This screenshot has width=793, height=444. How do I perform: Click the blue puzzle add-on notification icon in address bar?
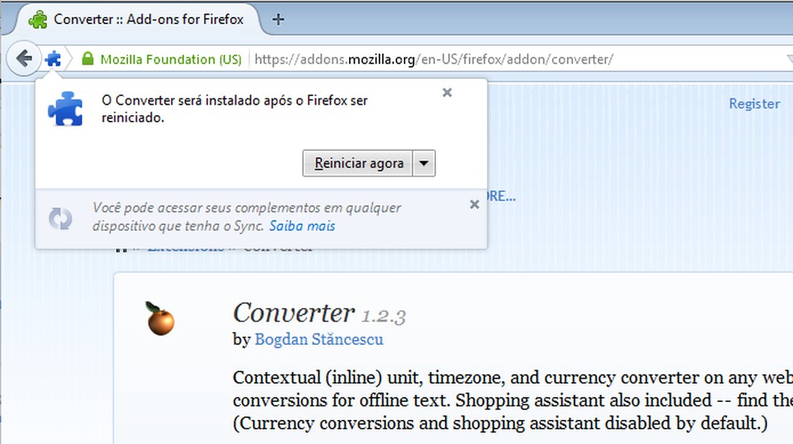coord(53,59)
